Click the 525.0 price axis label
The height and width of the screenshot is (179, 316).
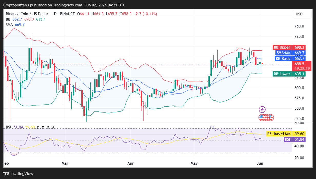pos(299,119)
